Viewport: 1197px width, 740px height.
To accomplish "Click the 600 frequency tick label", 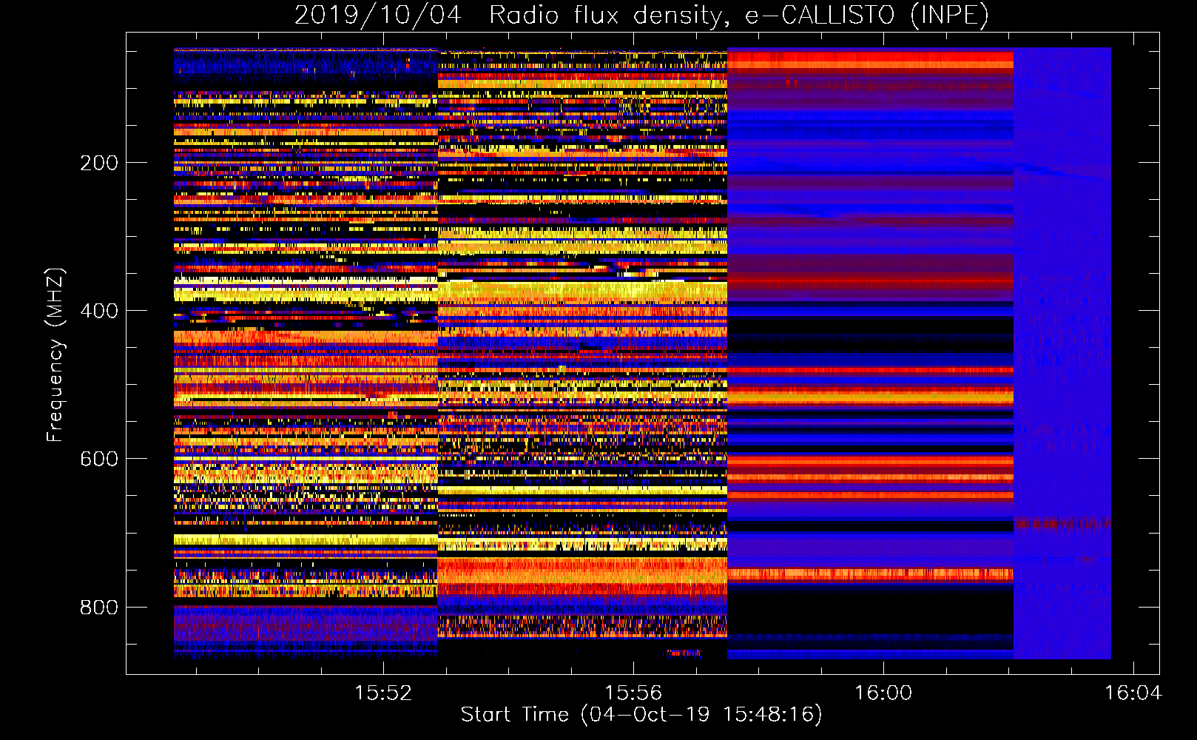I will 99,459.
